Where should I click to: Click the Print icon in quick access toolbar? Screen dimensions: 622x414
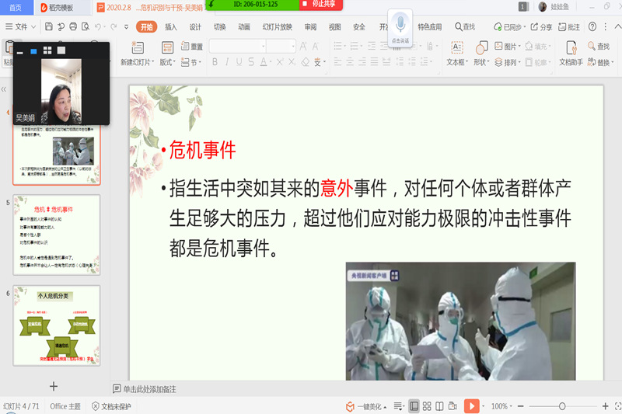[x=73, y=26]
